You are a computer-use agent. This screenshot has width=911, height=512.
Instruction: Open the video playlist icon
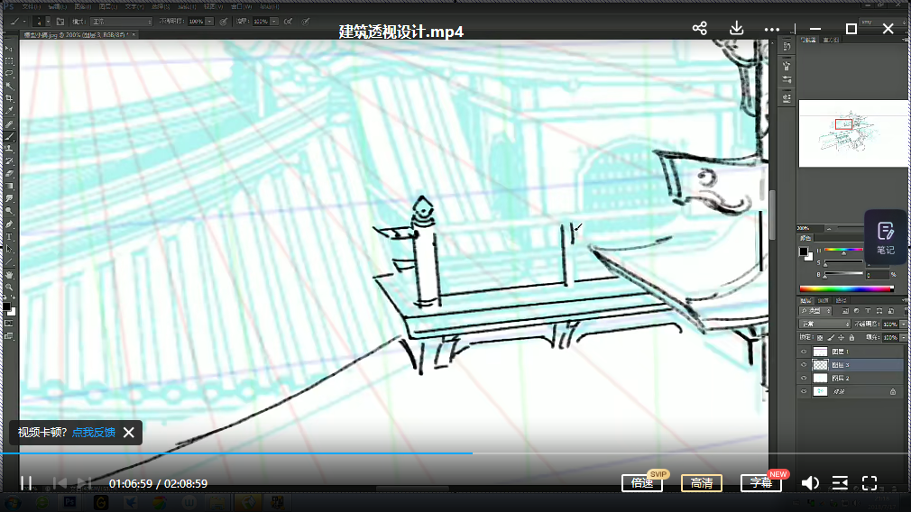[840, 483]
